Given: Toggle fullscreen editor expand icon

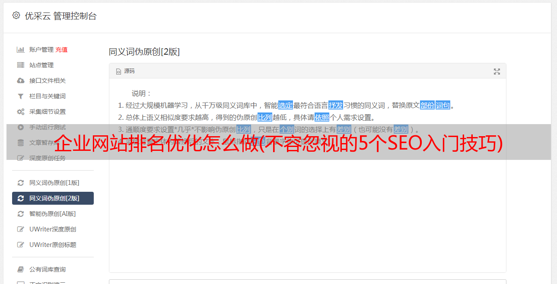Looking at the screenshot, I should click(497, 72).
